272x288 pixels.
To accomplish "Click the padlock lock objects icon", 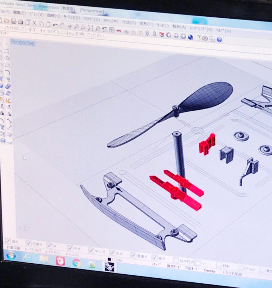I will tap(154, 33).
